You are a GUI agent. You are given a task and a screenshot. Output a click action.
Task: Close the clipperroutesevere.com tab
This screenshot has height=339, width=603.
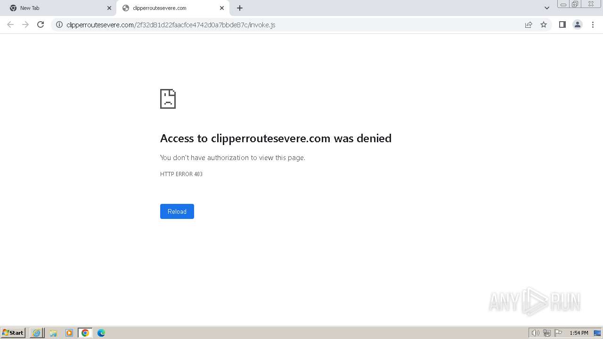pos(222,8)
